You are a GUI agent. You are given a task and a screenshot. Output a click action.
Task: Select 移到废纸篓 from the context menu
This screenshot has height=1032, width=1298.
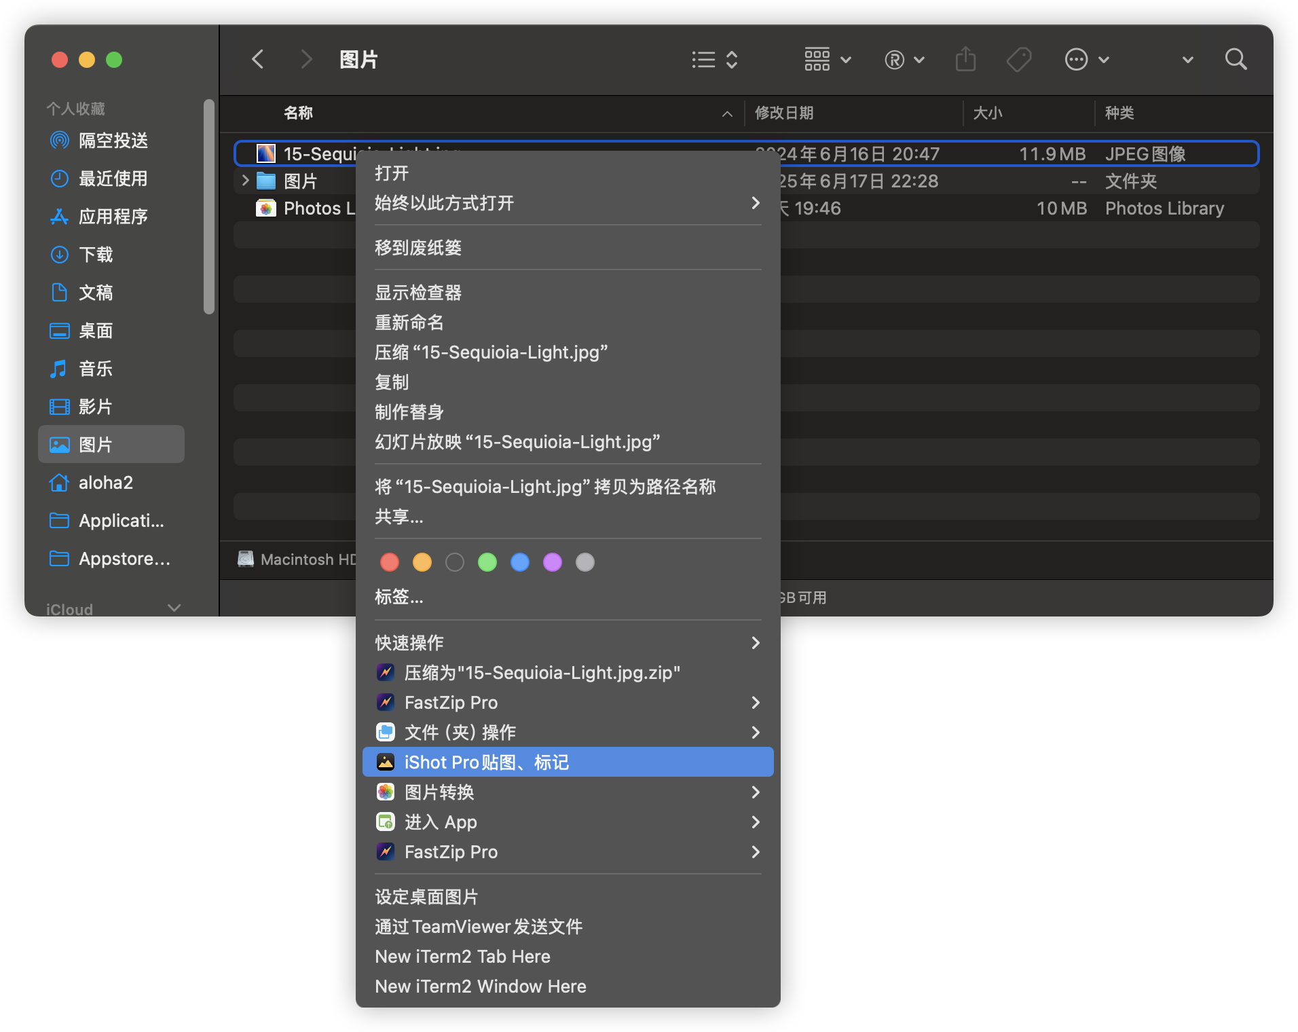(418, 248)
